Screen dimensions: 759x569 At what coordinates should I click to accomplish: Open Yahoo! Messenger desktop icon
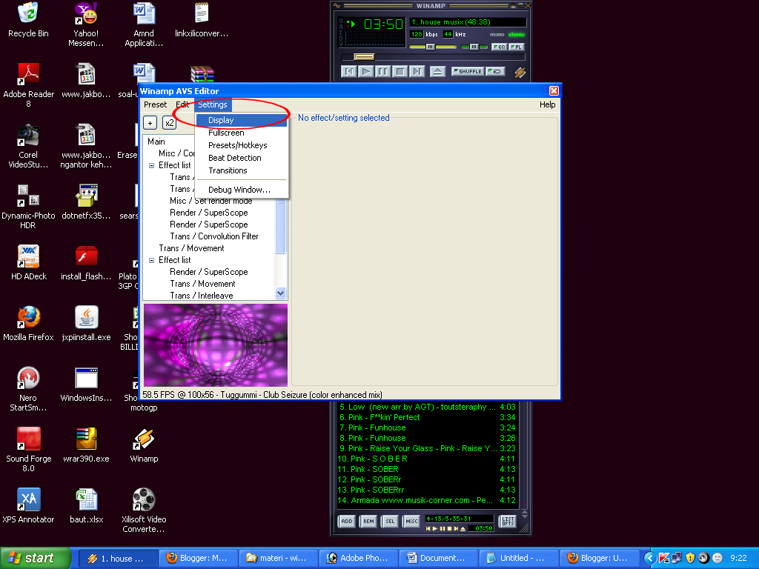(x=86, y=23)
